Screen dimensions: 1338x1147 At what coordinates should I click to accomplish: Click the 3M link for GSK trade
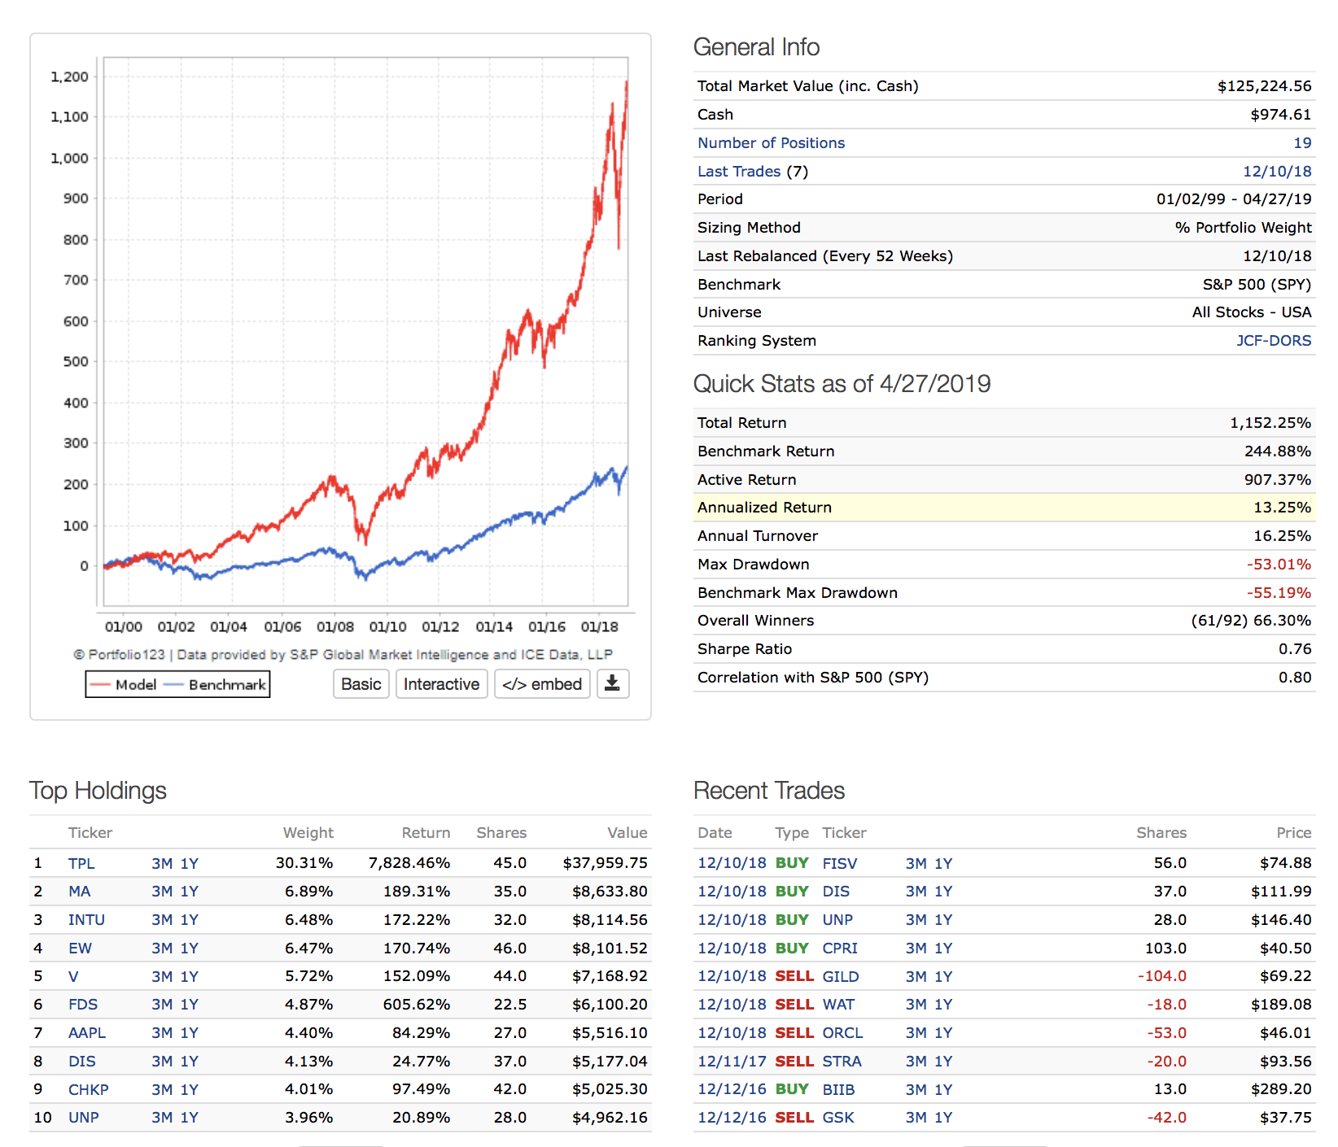916,1118
